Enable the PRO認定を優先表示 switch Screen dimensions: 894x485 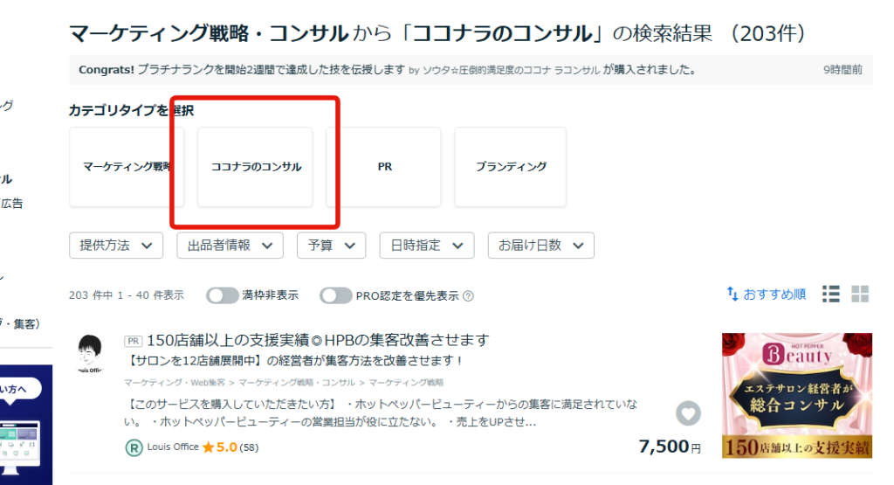[x=335, y=295]
